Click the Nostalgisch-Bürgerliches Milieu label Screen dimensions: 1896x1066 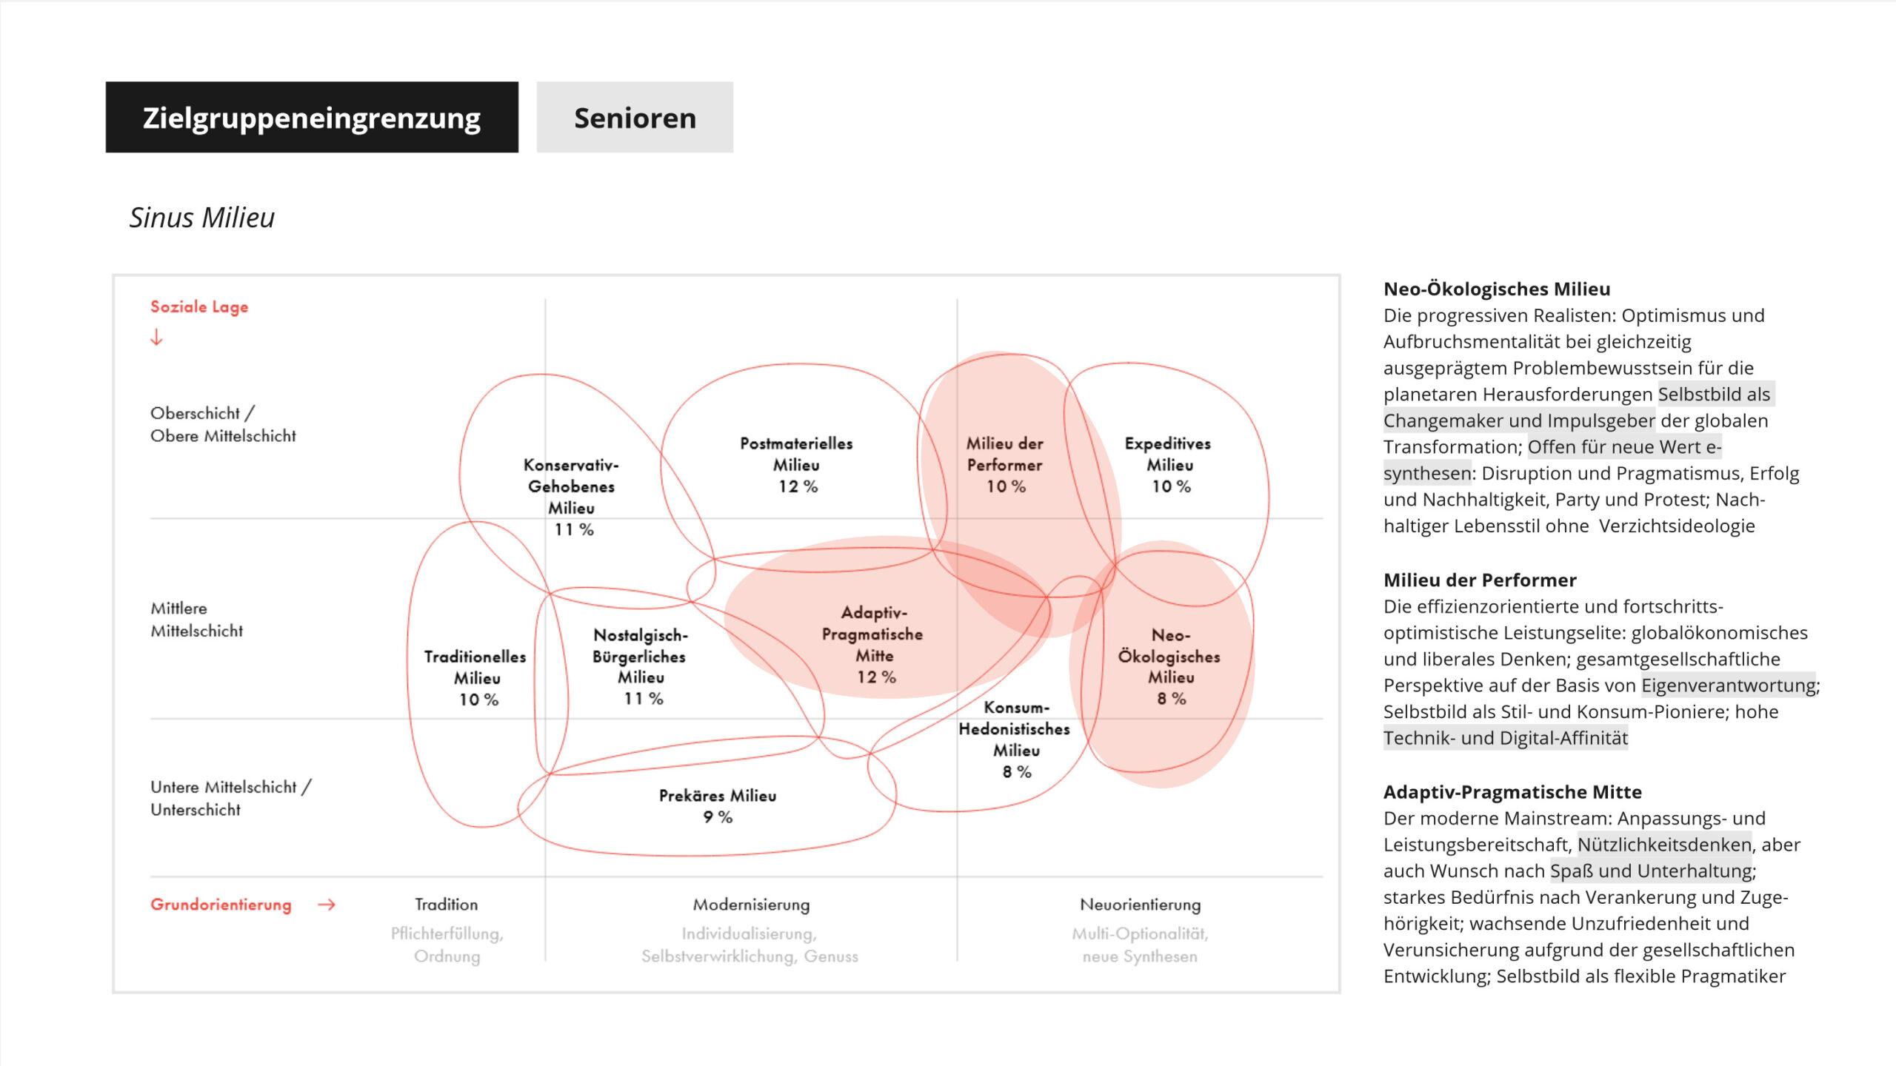pyautogui.click(x=641, y=666)
